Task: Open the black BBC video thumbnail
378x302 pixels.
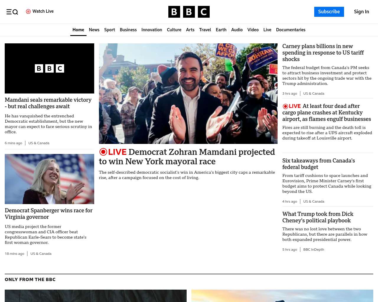Action: [49, 68]
